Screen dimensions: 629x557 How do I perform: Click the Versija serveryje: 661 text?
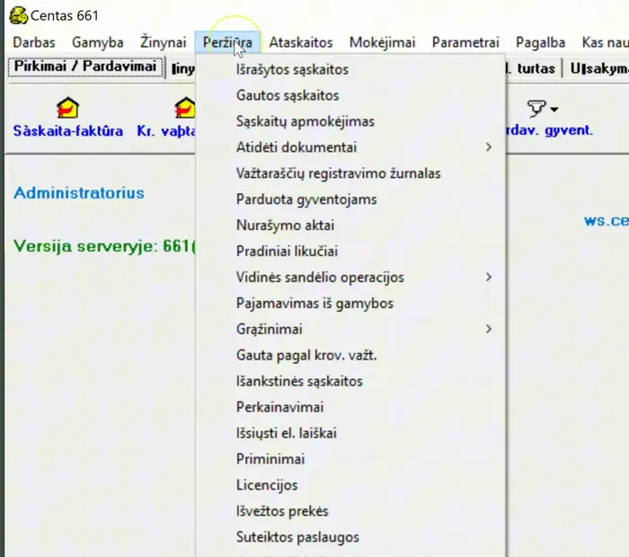105,246
